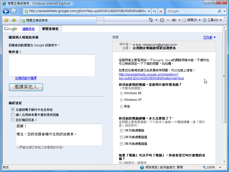Expand the address bar history dropdown

coord(149,11)
